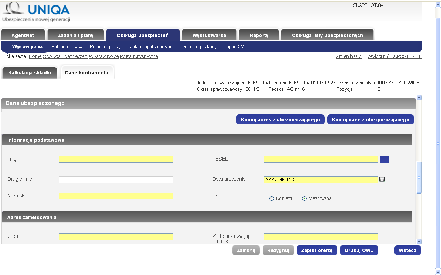
Task: Open Obsługa listy ubezpieczonych tab
Action: point(327,35)
